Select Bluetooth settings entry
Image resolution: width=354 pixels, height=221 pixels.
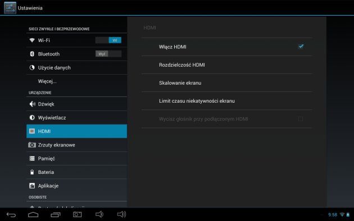click(77, 54)
